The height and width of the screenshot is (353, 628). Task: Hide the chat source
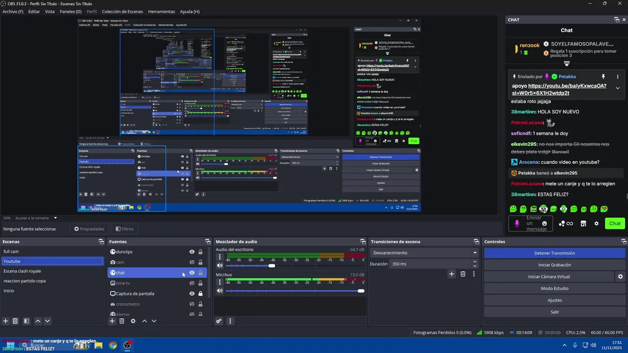pos(192,273)
